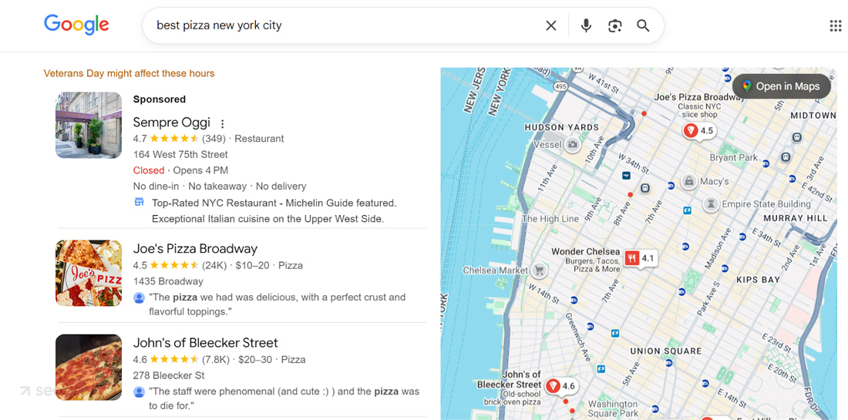Click John's '(7.8K)' rating line
The image size is (848, 420).
(219, 359)
